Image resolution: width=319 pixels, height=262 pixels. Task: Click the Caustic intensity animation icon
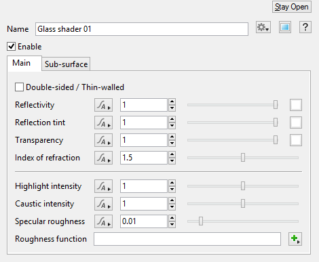coord(103,204)
